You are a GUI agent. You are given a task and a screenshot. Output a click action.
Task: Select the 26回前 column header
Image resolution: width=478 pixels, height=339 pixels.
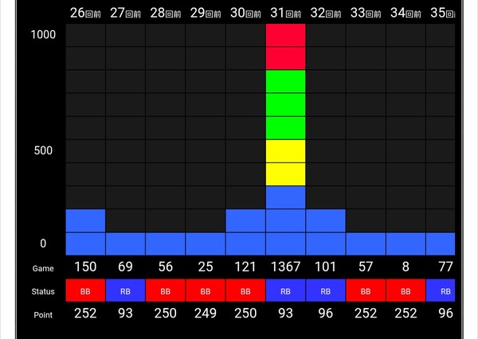[x=85, y=13]
